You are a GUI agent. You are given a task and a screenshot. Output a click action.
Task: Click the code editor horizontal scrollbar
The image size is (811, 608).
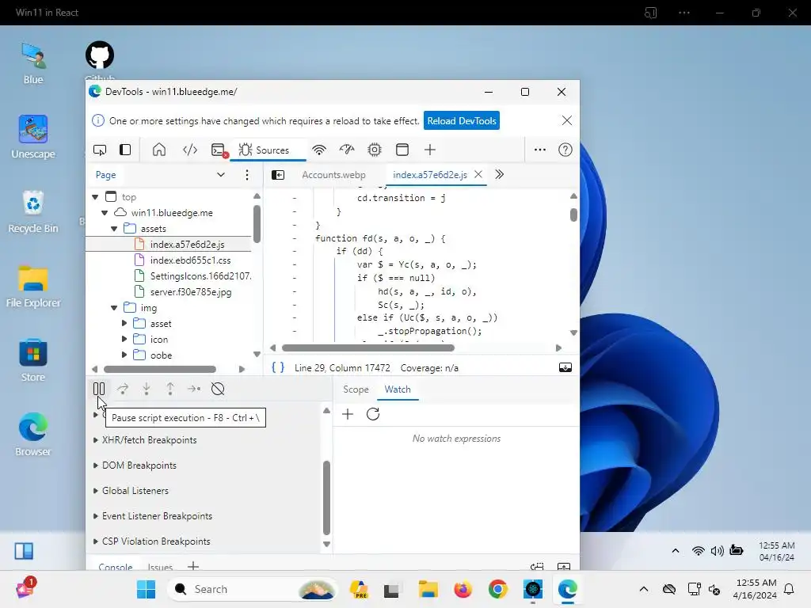coord(367,348)
